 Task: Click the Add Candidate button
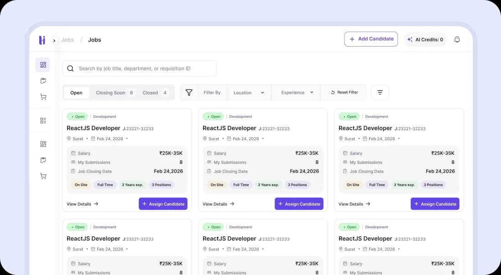pyautogui.click(x=371, y=39)
